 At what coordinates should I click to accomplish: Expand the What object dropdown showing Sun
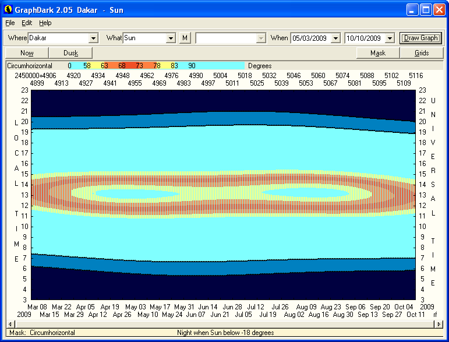pos(171,38)
